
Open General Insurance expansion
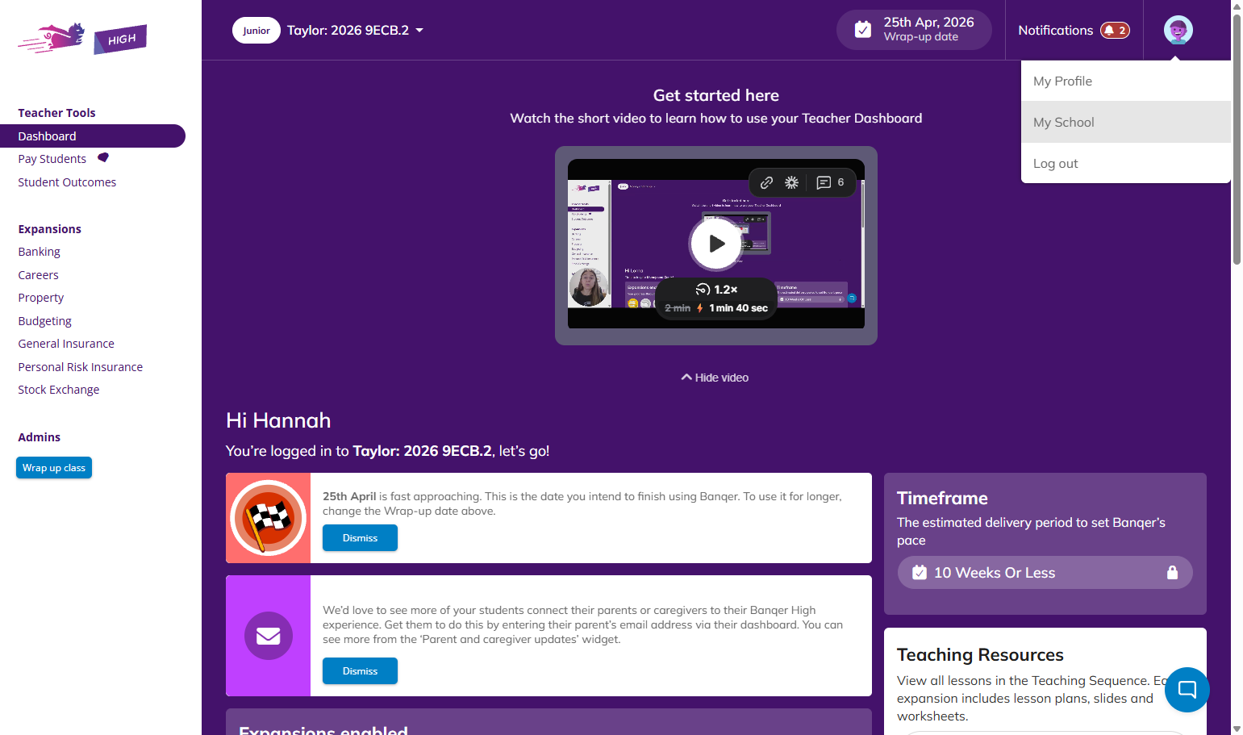click(66, 344)
